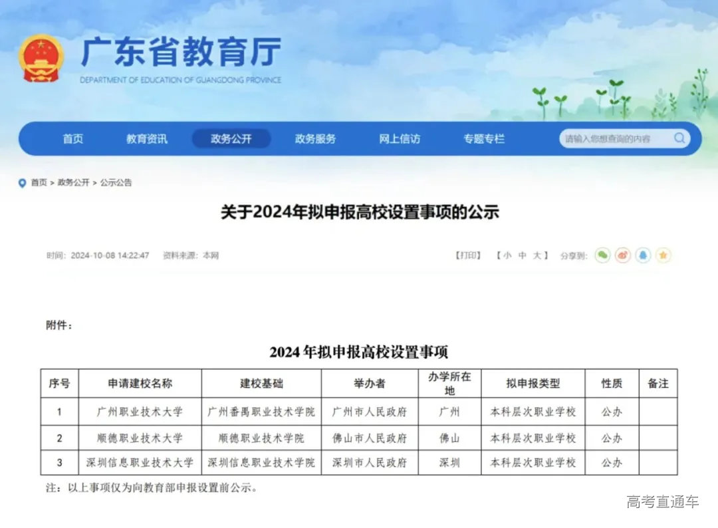This screenshot has width=718, height=528.
Task: Share the article via QQ icon
Action: [x=644, y=255]
